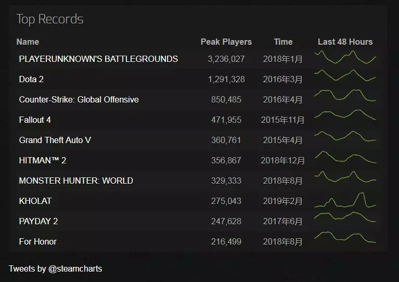This screenshot has height=282, width=399.
Task: Select peak value 356,867
Action: tap(226, 160)
